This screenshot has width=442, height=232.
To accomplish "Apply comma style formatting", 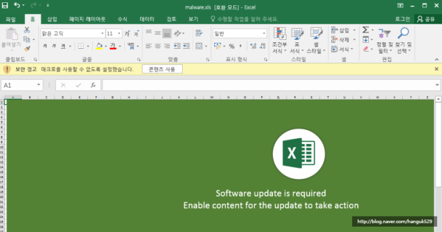I will (240, 46).
